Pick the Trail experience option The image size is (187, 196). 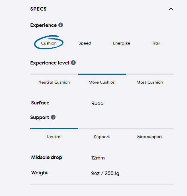click(156, 43)
